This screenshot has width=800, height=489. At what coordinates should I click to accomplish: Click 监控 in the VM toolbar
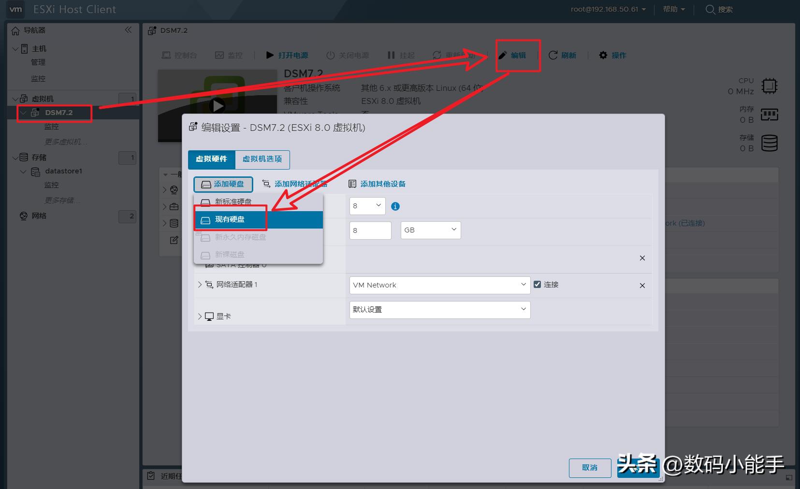click(x=229, y=56)
